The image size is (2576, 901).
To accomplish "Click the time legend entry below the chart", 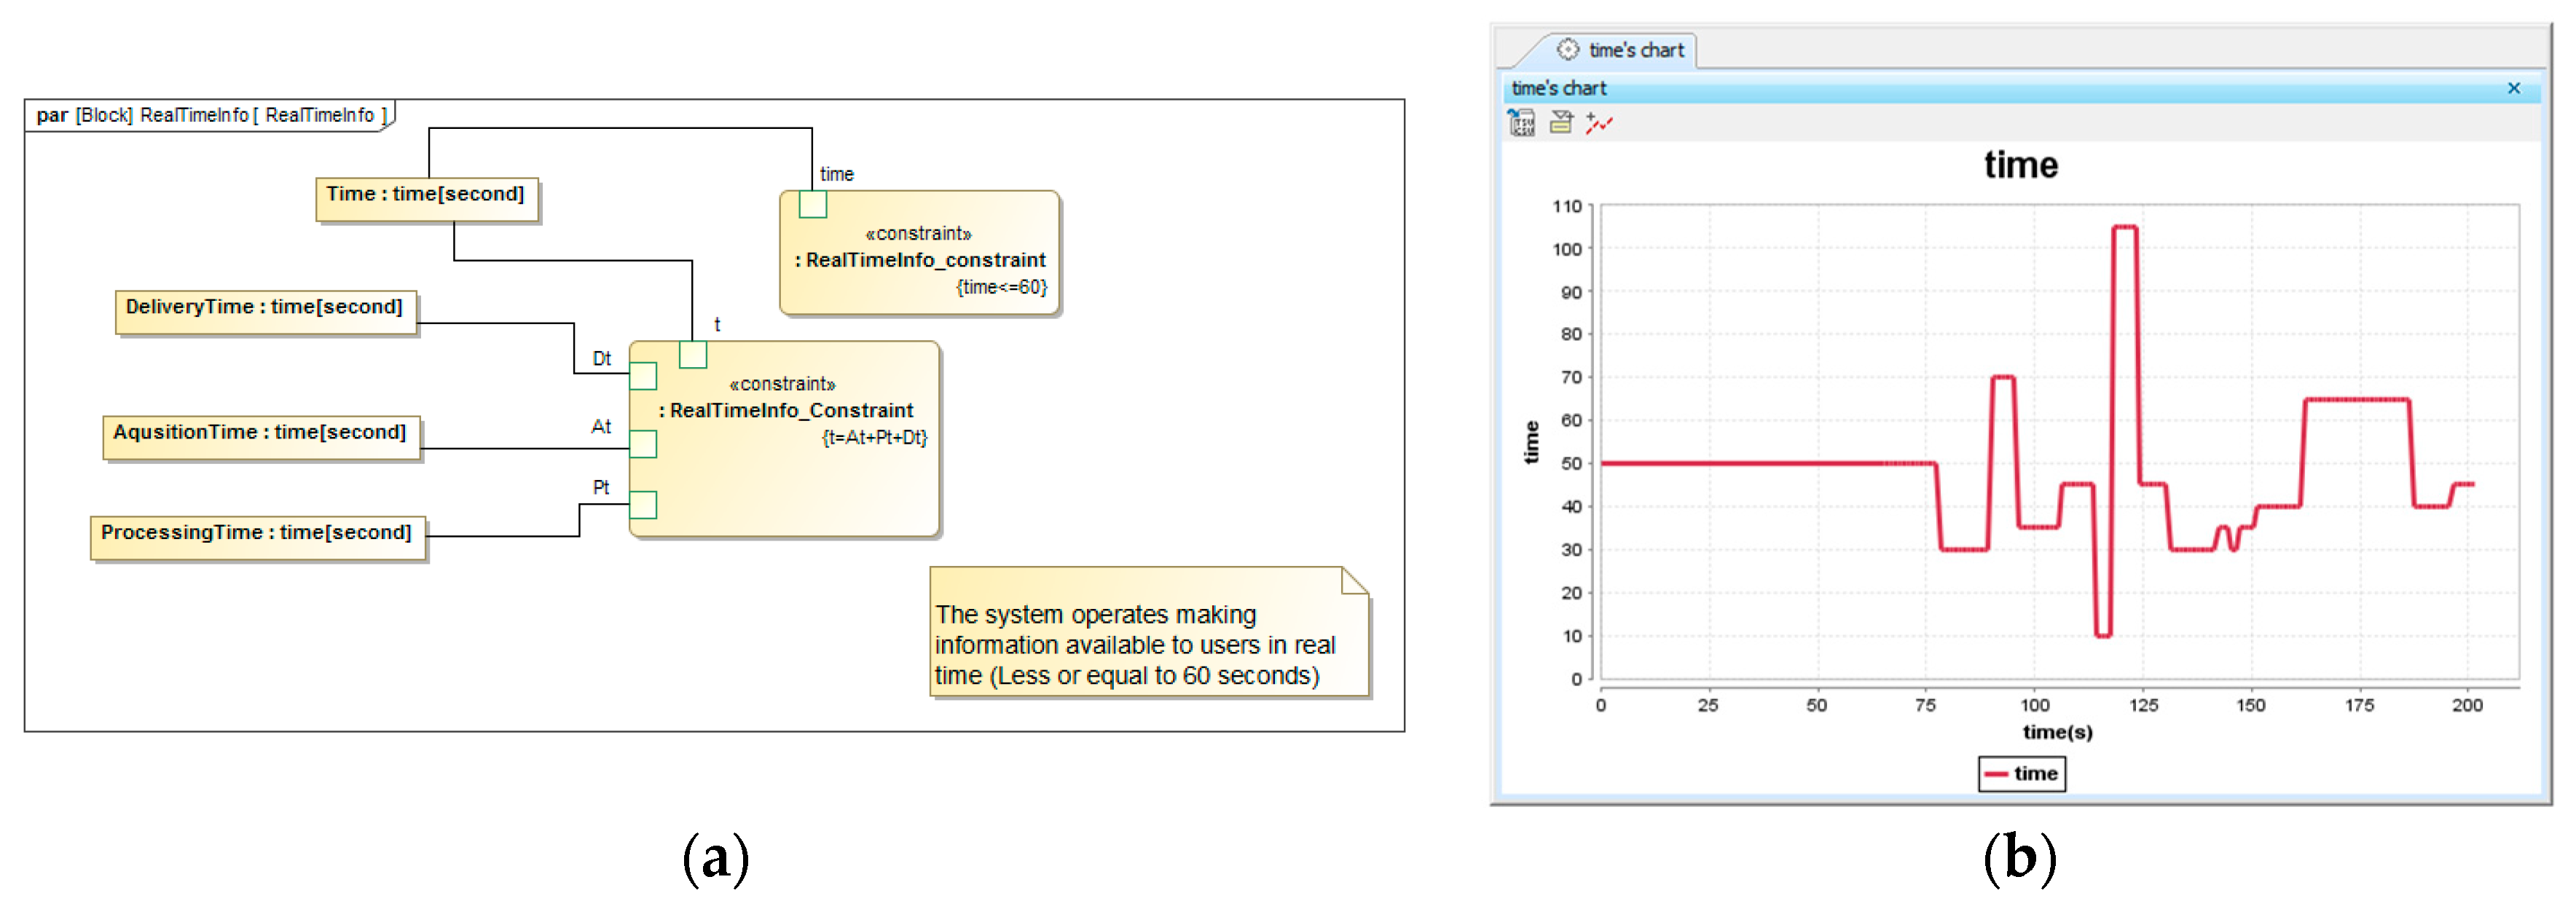I will 2021,773.
